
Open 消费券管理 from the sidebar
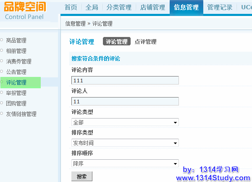(18, 61)
